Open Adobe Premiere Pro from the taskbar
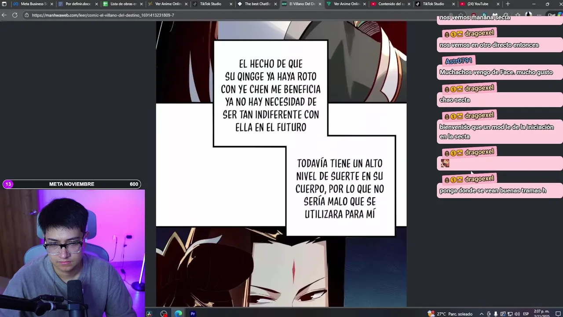563x317 pixels. [193, 313]
